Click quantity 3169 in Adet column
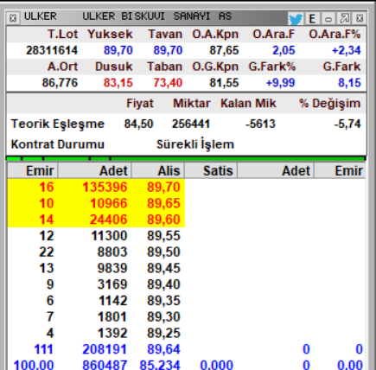Screen dimensions: 376x370 pyautogui.click(x=112, y=284)
